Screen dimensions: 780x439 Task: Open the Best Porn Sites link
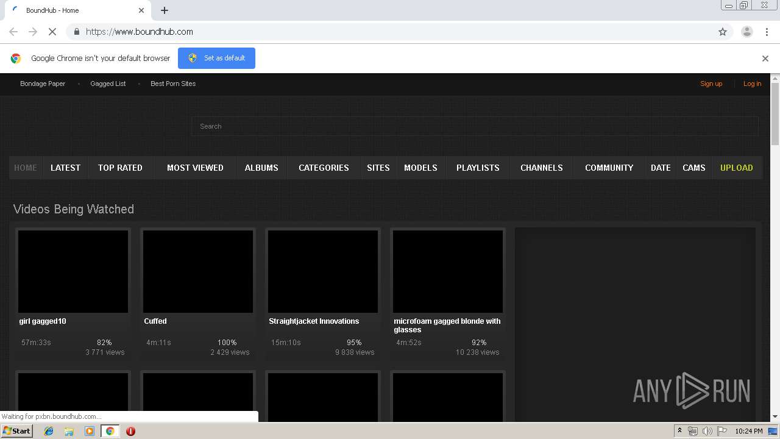coord(173,84)
